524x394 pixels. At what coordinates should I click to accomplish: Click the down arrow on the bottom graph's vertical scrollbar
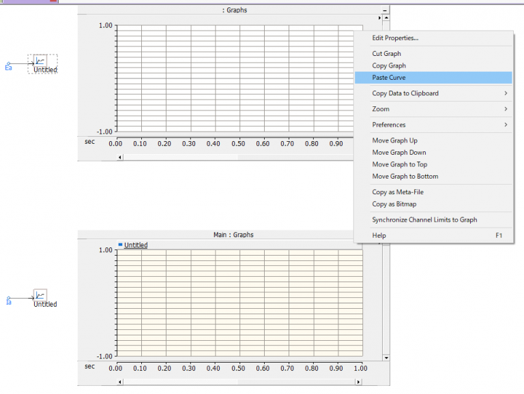(x=385, y=357)
